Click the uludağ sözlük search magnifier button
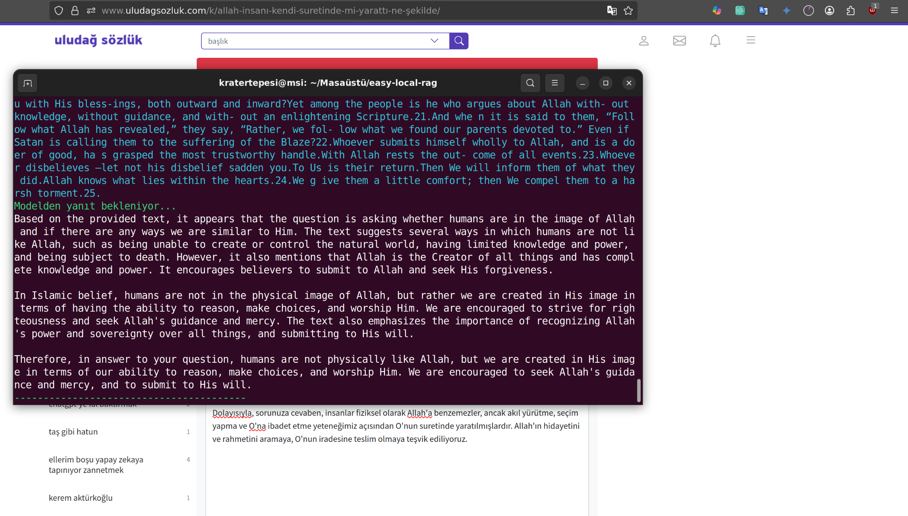This screenshot has height=516, width=908. point(459,41)
